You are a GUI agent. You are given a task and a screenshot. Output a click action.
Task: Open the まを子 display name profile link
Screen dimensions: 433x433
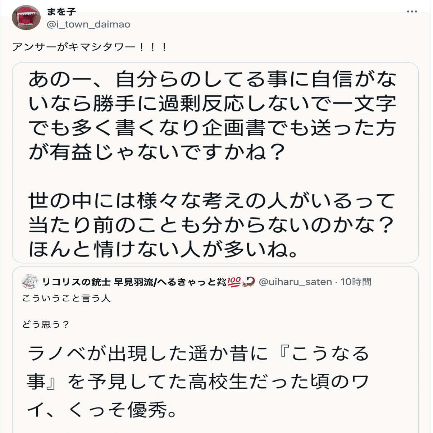coord(61,12)
